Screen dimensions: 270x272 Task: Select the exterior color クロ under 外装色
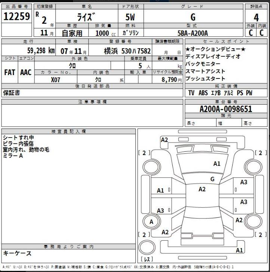coord(73,66)
